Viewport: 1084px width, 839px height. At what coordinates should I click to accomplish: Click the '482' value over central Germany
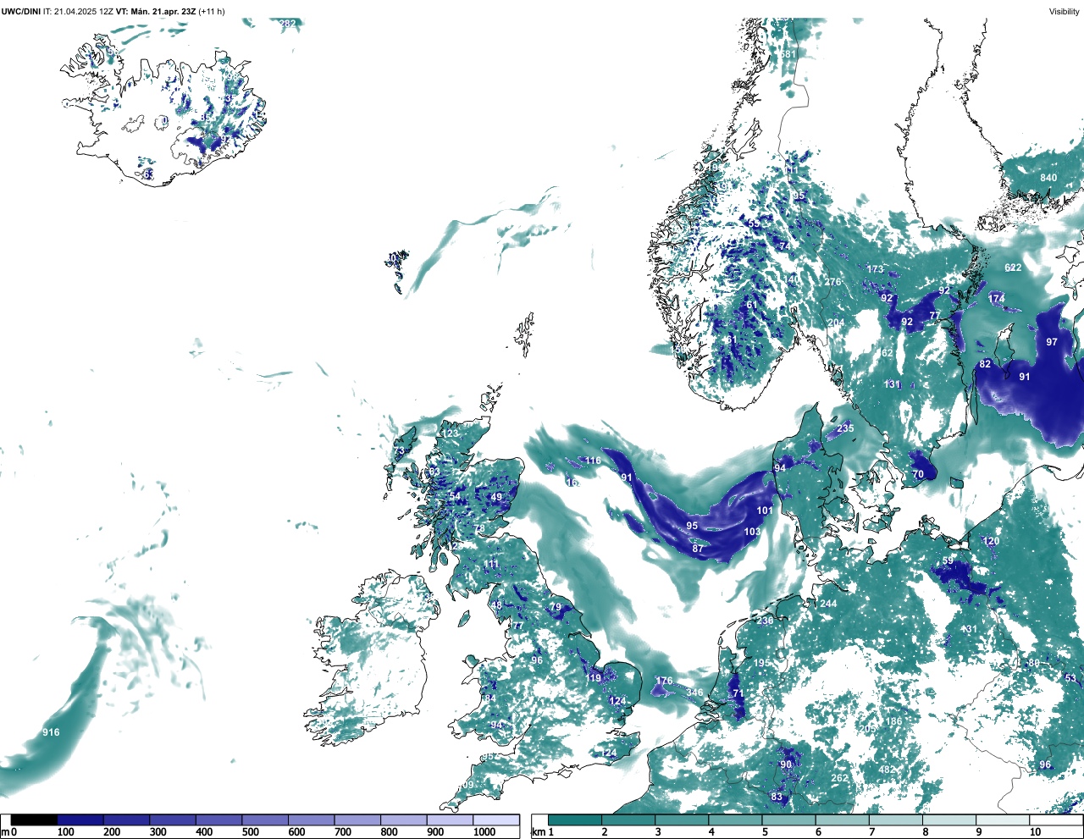(x=887, y=770)
